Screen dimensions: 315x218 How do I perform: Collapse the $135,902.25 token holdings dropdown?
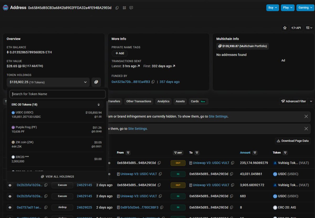coord(48,82)
